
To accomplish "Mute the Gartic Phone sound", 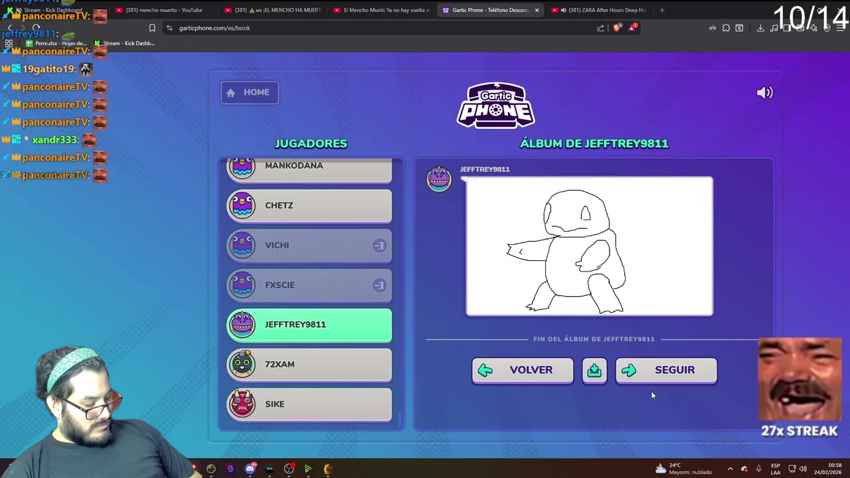I will click(764, 93).
